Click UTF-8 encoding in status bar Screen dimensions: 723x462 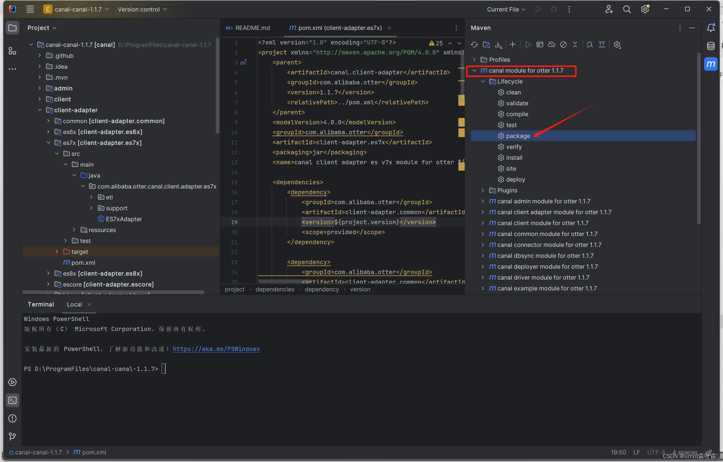656,452
